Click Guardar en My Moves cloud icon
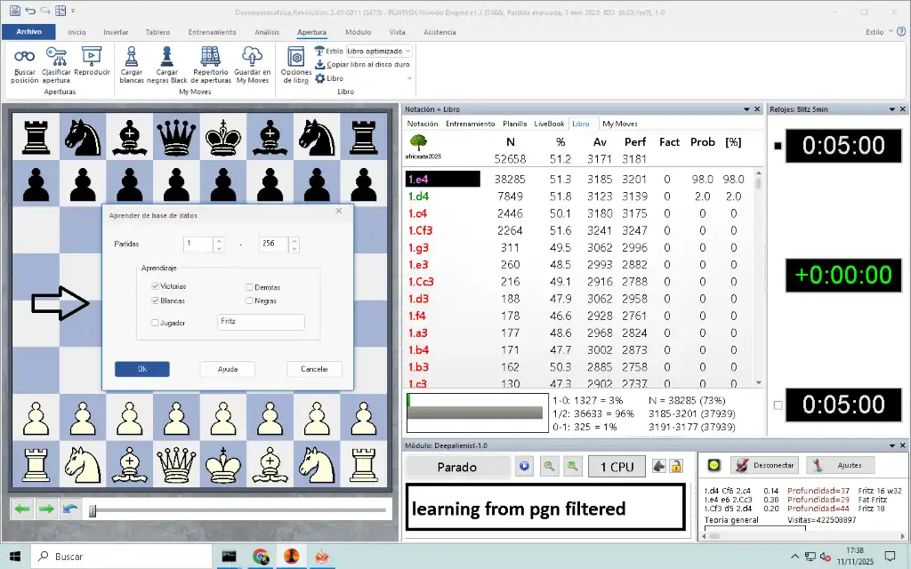The image size is (911, 569). tap(253, 57)
